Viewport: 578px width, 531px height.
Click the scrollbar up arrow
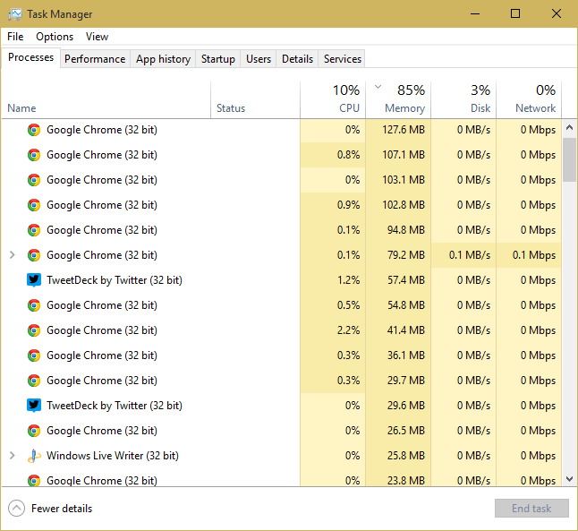pyautogui.click(x=570, y=128)
